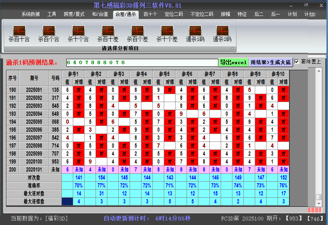The height and width of the screenshot is (225, 328).
Task: Go to the 定位二码 tab
Action: pos(174,14)
